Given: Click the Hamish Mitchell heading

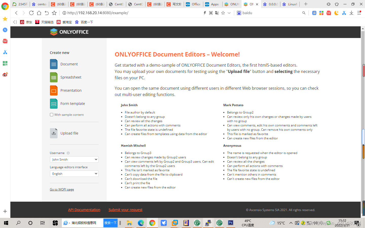Looking at the screenshot, I should coord(133,146).
